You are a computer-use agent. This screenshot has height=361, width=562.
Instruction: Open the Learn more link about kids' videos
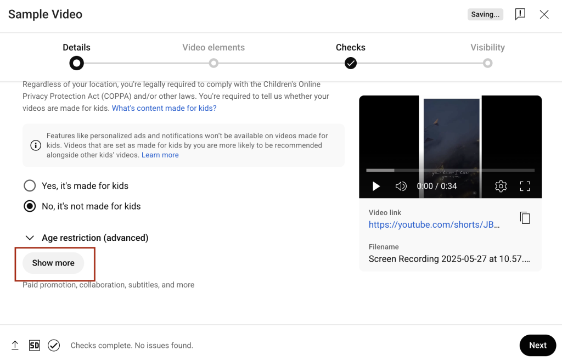click(160, 155)
